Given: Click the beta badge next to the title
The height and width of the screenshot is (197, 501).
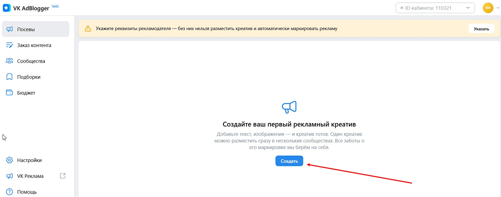Looking at the screenshot, I should (55, 7).
